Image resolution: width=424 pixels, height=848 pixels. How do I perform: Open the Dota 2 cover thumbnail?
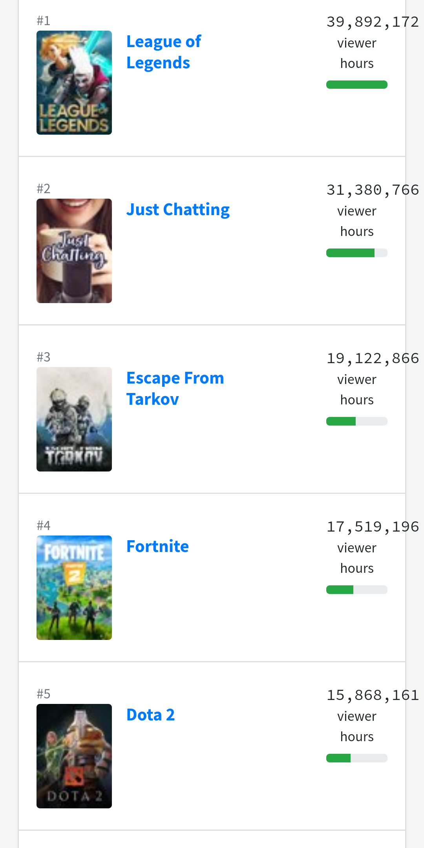pos(74,756)
